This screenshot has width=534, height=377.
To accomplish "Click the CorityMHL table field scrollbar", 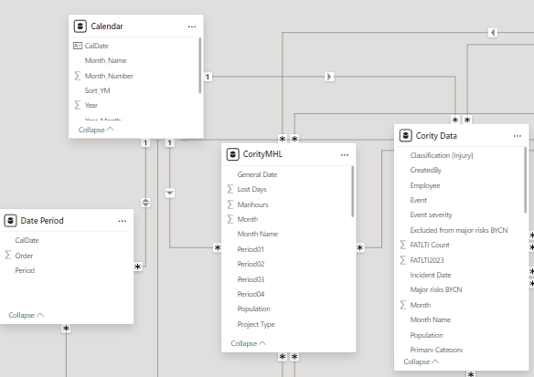I will [352, 192].
